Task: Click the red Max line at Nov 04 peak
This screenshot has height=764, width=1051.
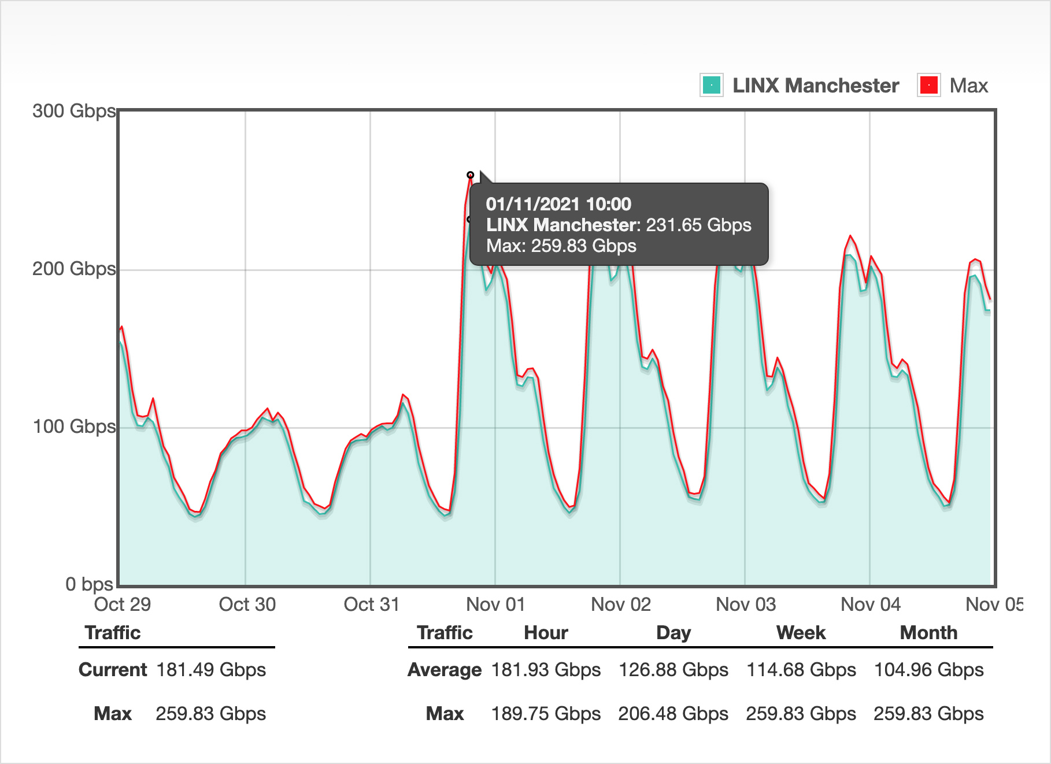Action: tap(850, 236)
